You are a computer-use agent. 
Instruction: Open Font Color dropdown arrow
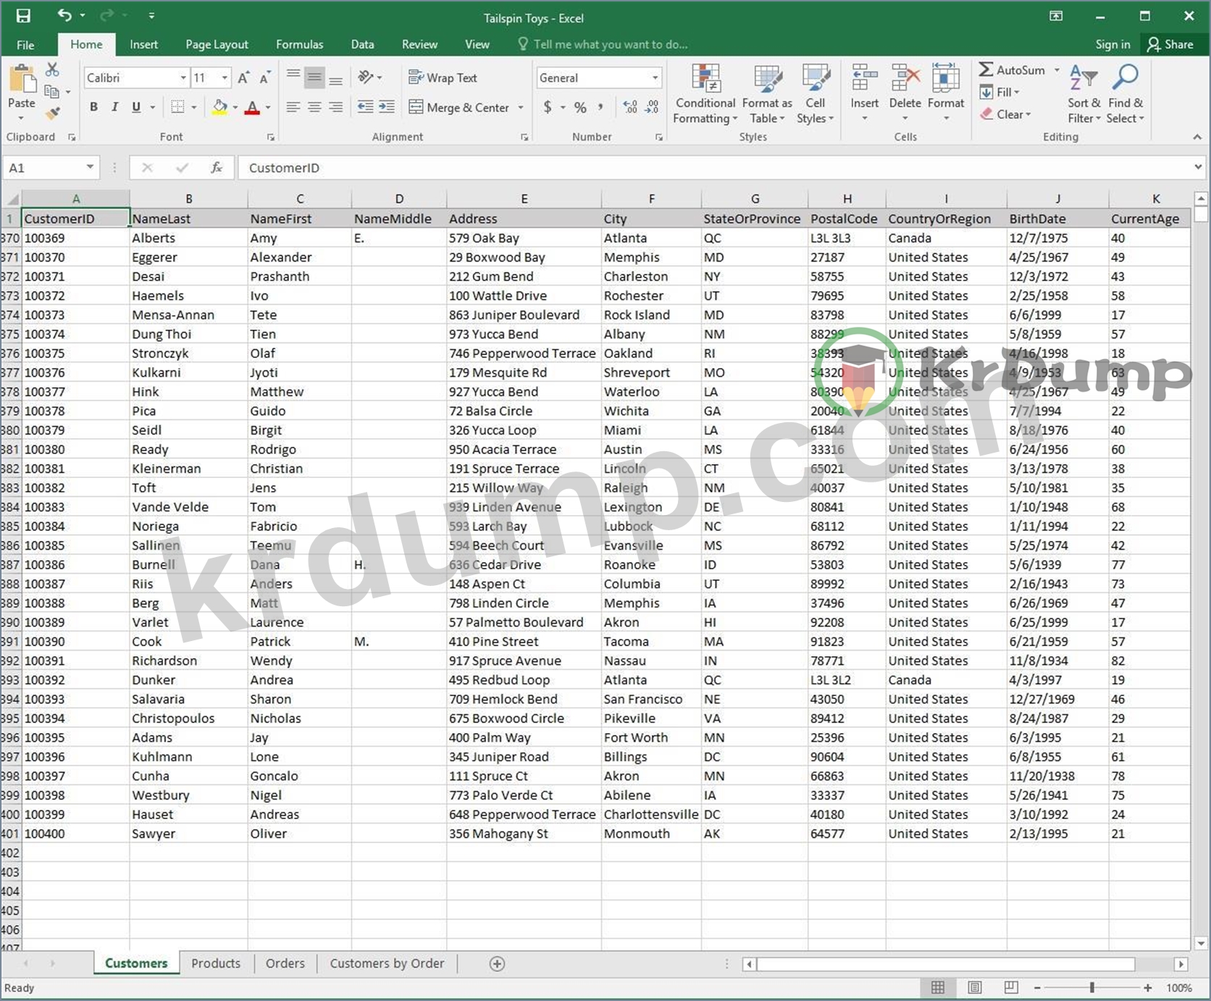pyautogui.click(x=268, y=107)
